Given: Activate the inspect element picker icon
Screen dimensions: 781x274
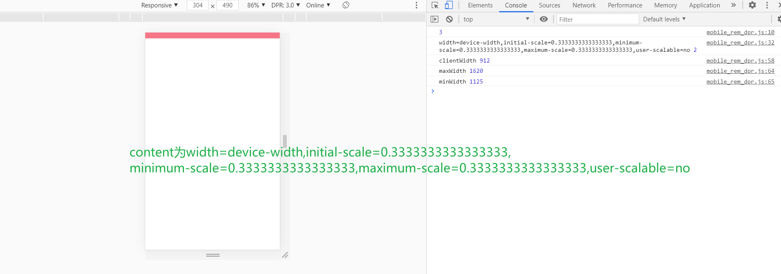Looking at the screenshot, I should coord(435,5).
